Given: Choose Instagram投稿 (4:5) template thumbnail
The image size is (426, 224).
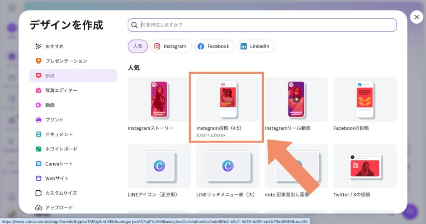Looking at the screenshot, I should [228, 99].
